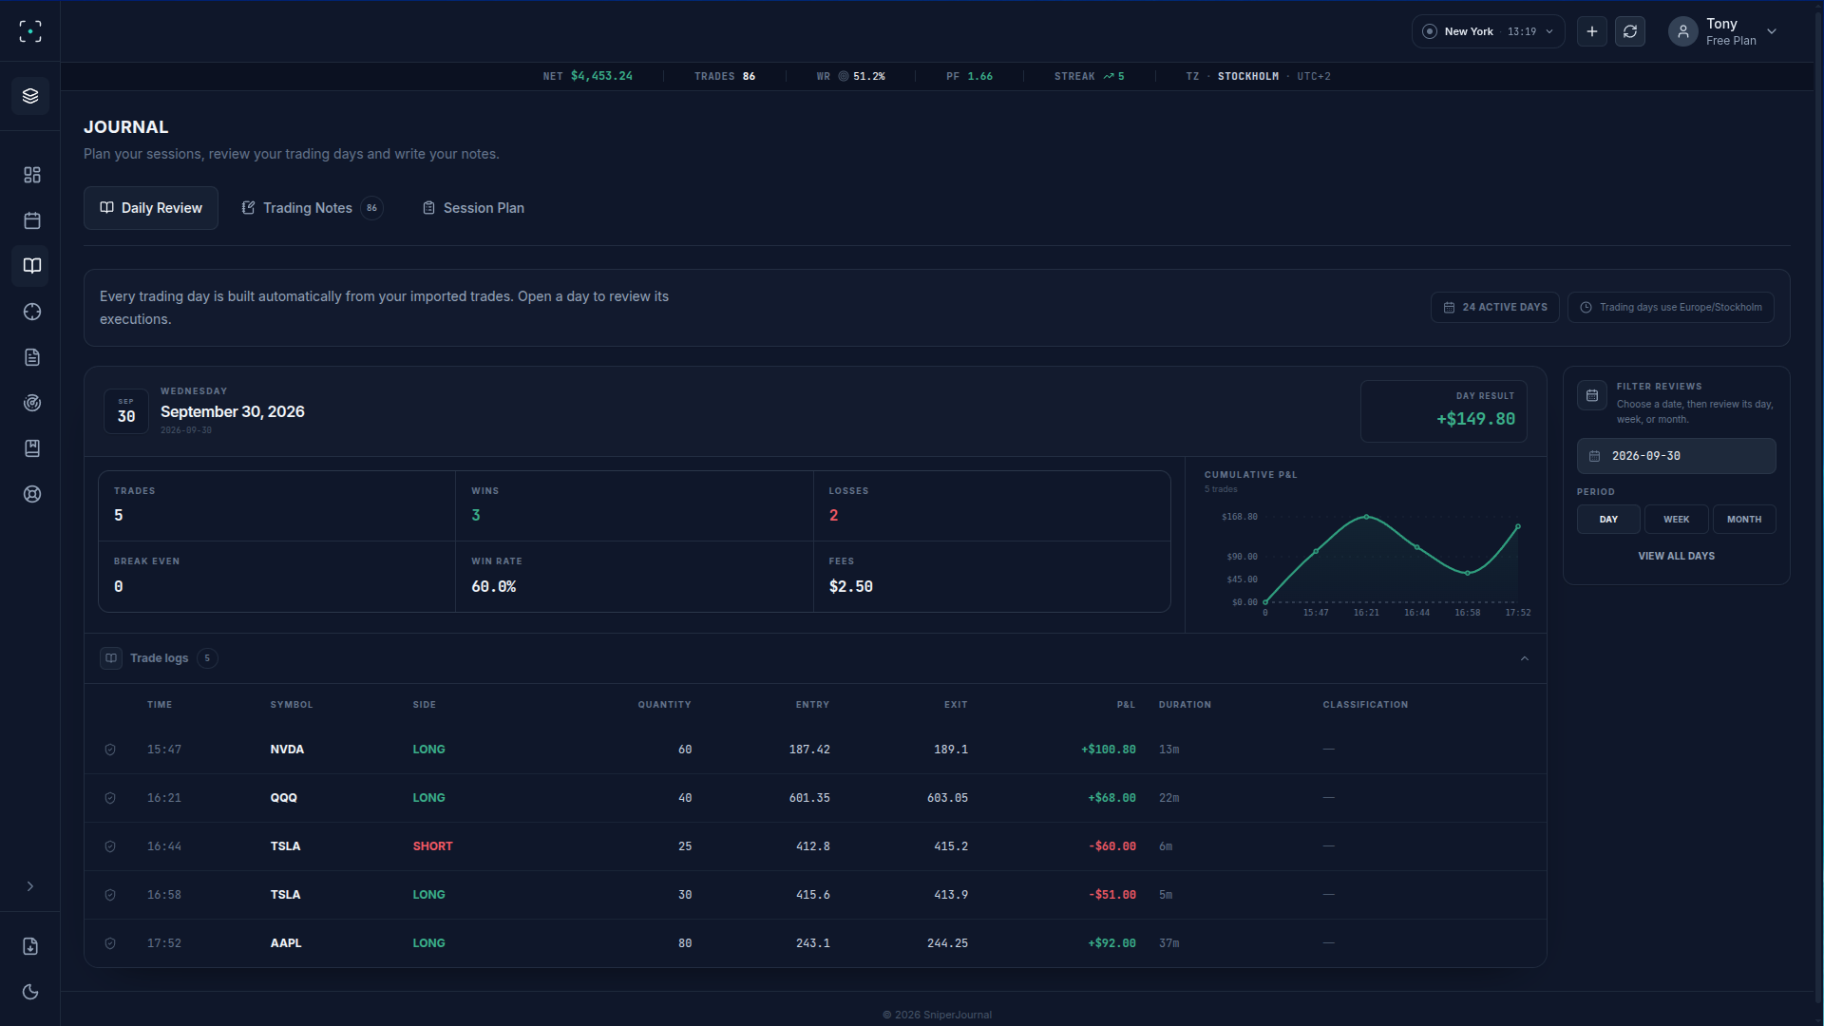Open the crosshair sidebar icon
Screen dimensions: 1824x1026
(x=31, y=312)
